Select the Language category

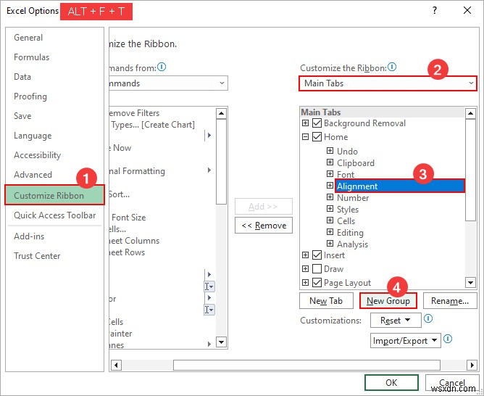pos(33,136)
